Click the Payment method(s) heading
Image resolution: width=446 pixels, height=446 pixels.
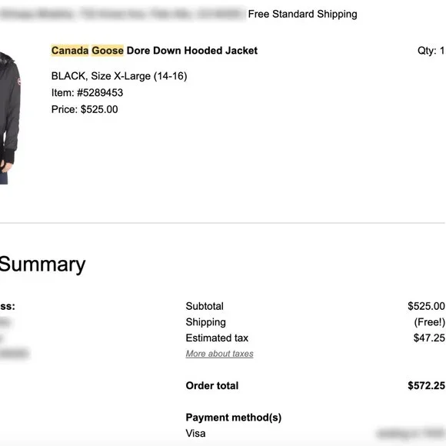(234, 418)
